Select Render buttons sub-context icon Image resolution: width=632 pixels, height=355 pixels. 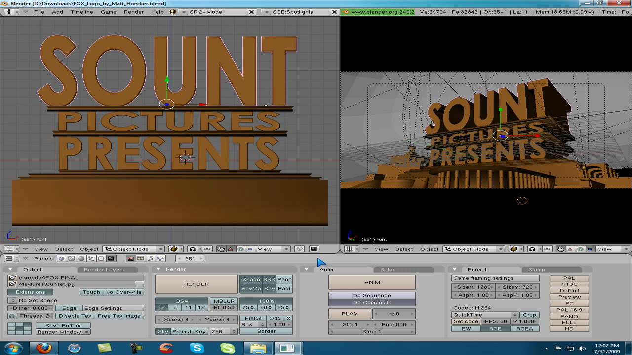[130, 258]
